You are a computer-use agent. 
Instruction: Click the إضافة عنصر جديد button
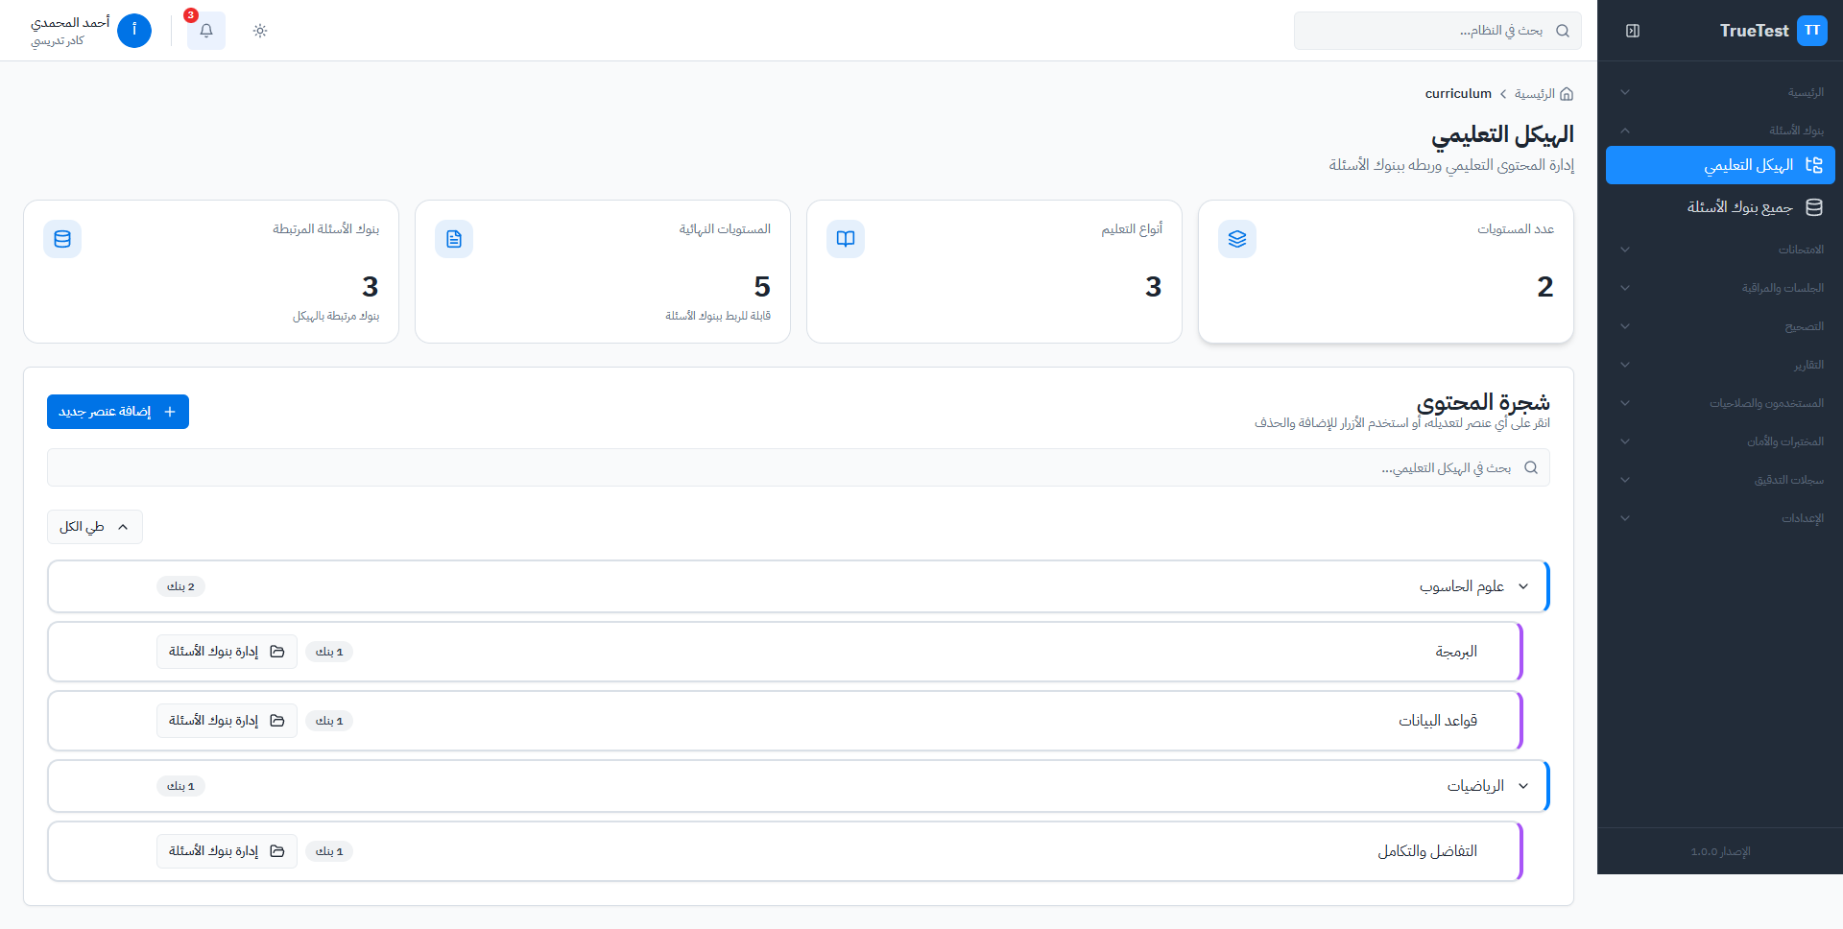tap(117, 411)
